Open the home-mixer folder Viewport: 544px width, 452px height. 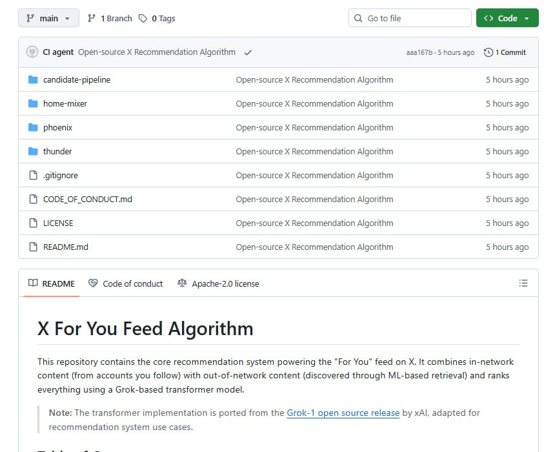pyautogui.click(x=65, y=103)
